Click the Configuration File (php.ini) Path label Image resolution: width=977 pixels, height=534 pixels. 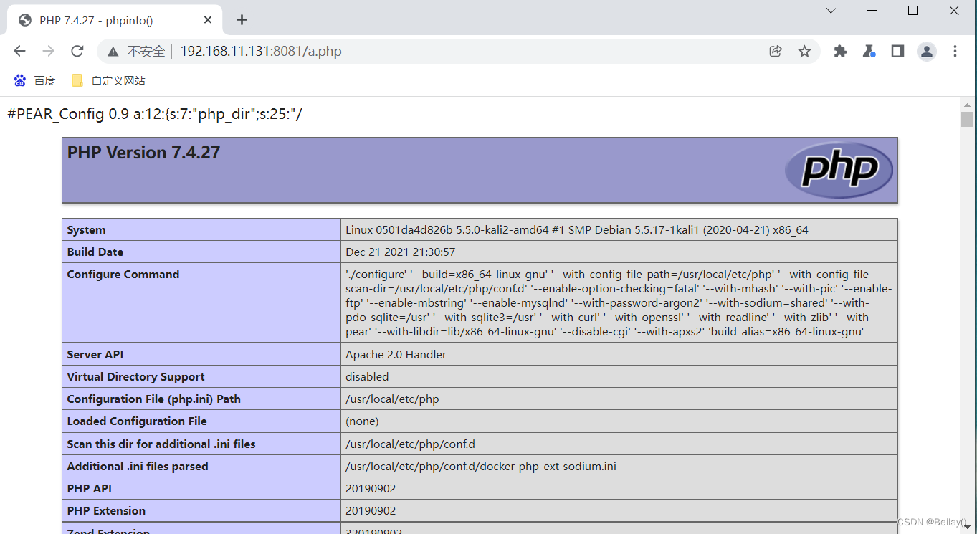coord(153,399)
